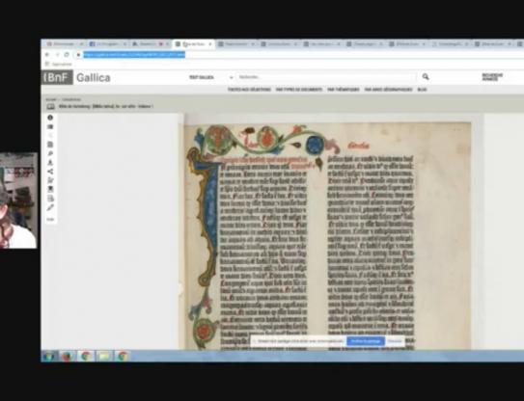
Task: Click the BnF logo
Action: point(57,77)
